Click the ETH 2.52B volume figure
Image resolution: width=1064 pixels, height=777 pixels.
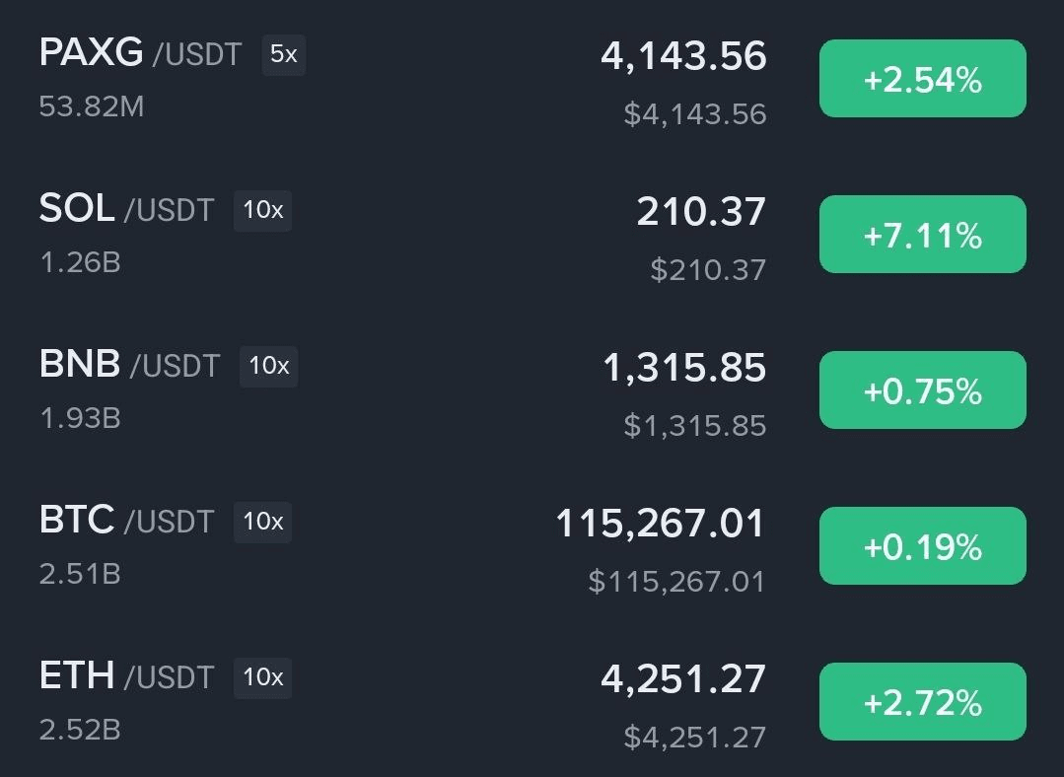tap(80, 731)
